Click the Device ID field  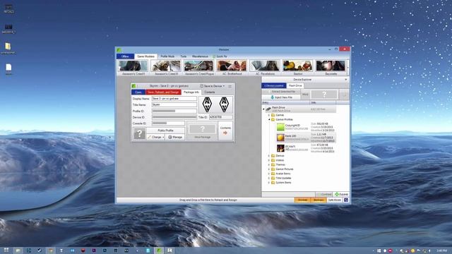pyautogui.click(x=174, y=117)
